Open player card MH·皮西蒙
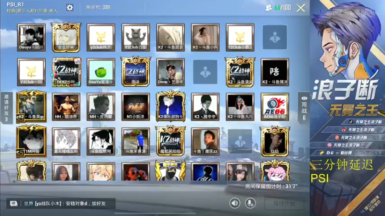Viewport: 385px width, 216px height. tap(101, 107)
